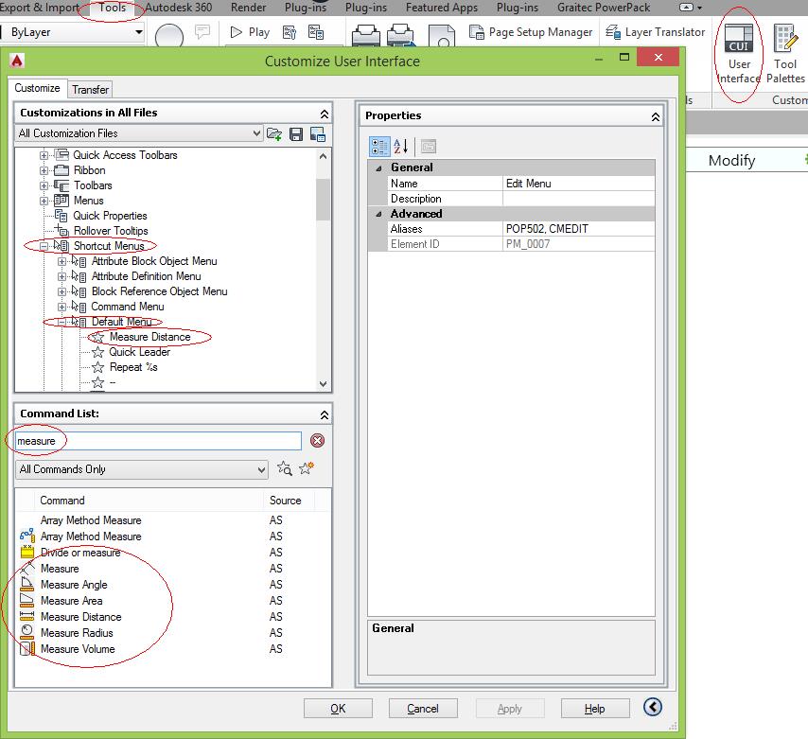Click the Play action macro button

(x=250, y=32)
